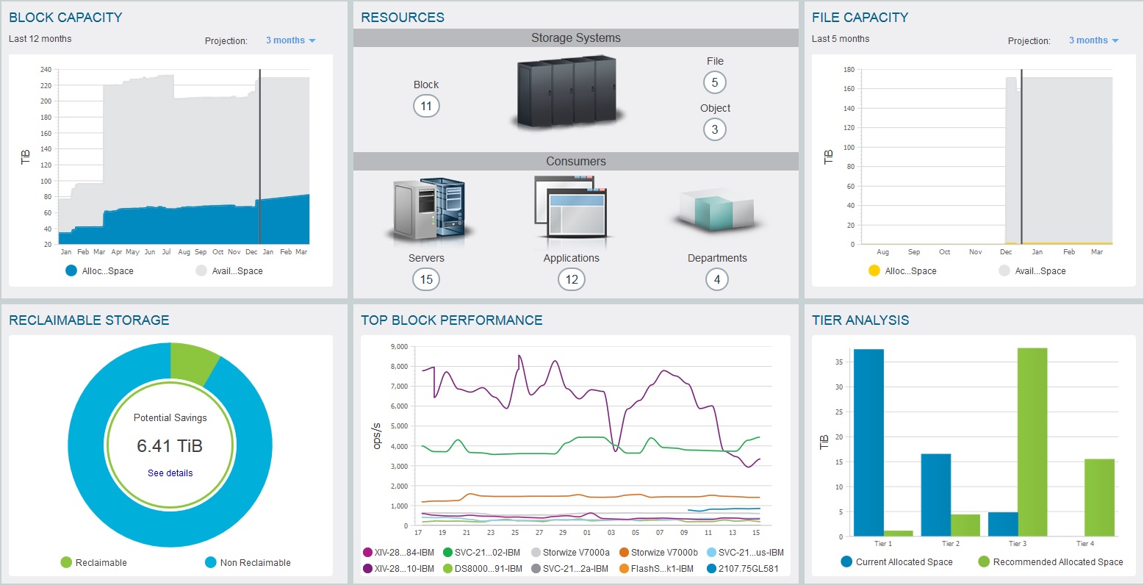
Task: Click the Applications label text
Action: [x=572, y=258]
